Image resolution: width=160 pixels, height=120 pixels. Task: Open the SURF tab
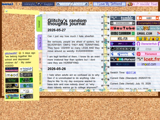(x=40, y=60)
